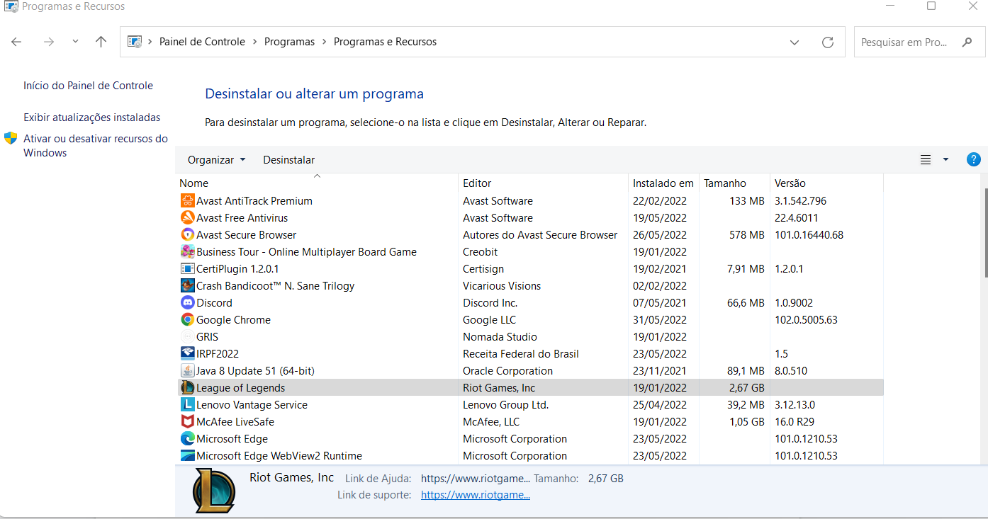Click the Business Tour game icon
Image resolution: width=988 pixels, height=519 pixels.
(x=187, y=252)
